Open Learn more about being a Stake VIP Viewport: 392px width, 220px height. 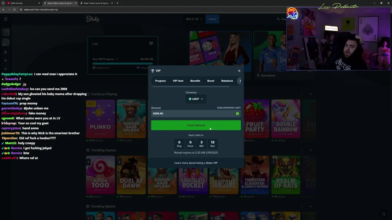[x=196, y=163]
